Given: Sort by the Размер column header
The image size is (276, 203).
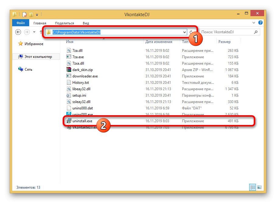Looking at the screenshot, I should tap(225, 42).
